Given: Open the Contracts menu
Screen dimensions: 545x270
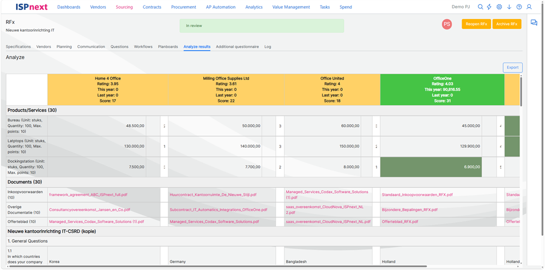Looking at the screenshot, I should pyautogui.click(x=152, y=7).
